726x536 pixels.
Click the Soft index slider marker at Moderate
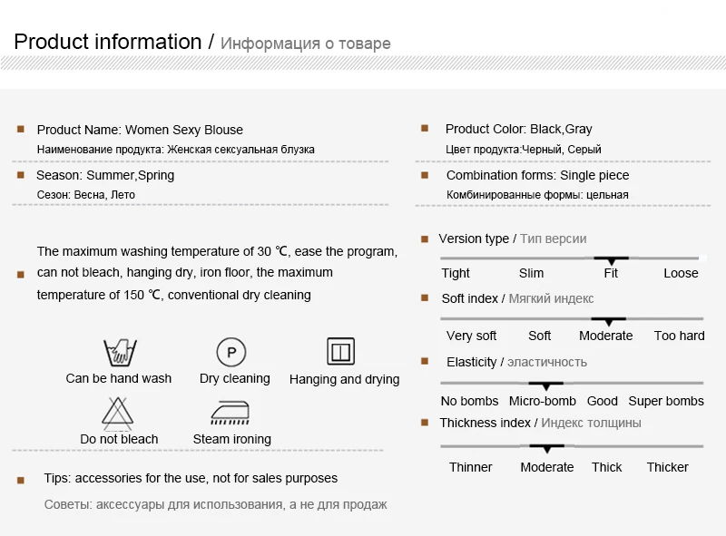[x=608, y=321]
